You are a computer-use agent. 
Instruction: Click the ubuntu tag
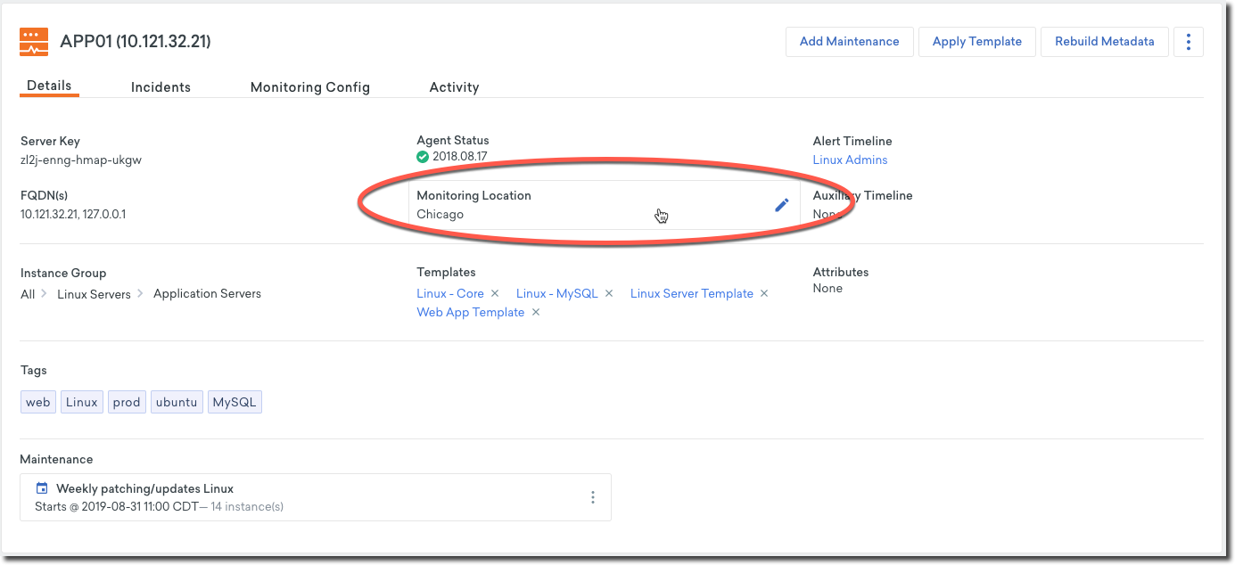(177, 402)
